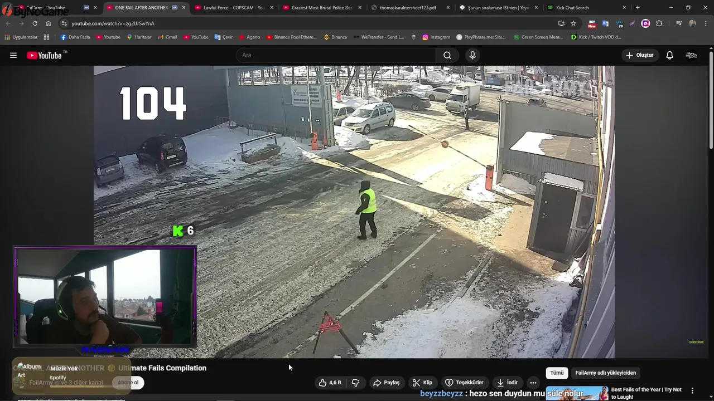This screenshot has height=401, width=714.
Task: Open the YouTube account avatar menu
Action: (691, 55)
